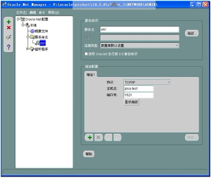Select the 地址1 tab
This screenshot has height=178, width=211.
pyautogui.click(x=91, y=74)
